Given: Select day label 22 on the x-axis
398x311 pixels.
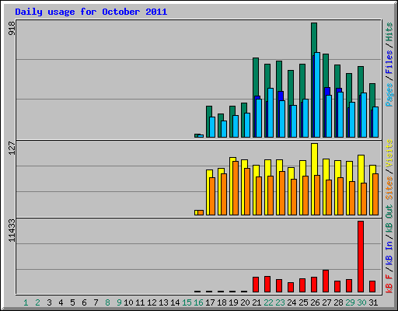Looking at the screenshot, I should coord(268,302).
